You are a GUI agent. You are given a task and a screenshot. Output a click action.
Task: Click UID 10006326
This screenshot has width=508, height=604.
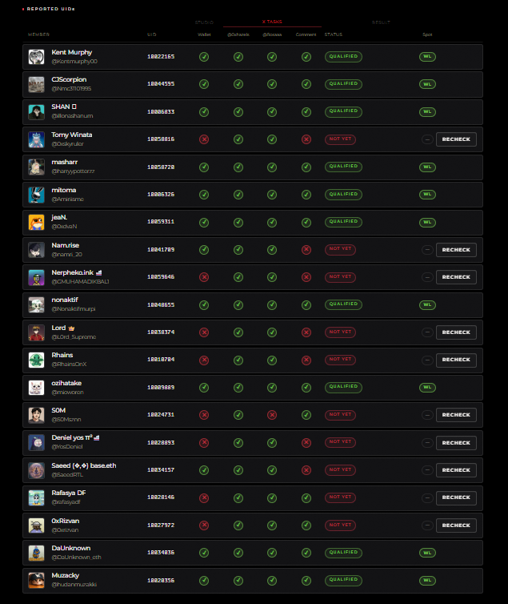click(161, 195)
